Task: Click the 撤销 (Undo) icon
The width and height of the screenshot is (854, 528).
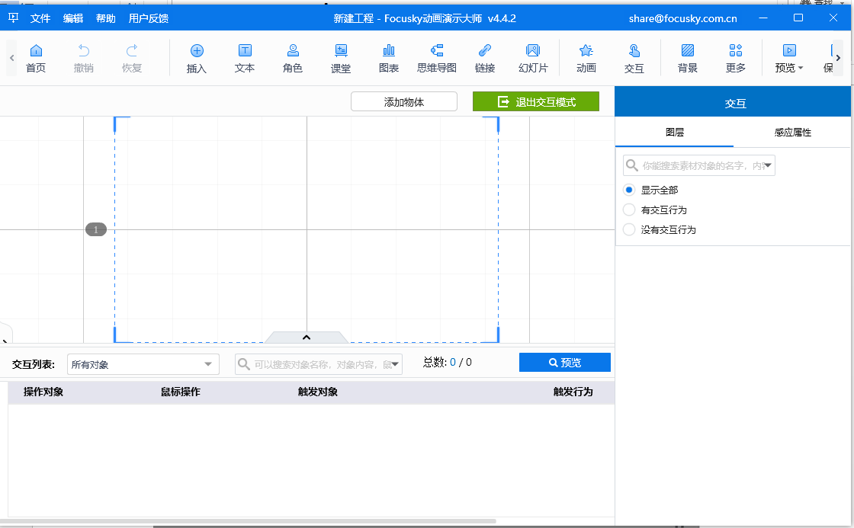Action: coord(84,58)
